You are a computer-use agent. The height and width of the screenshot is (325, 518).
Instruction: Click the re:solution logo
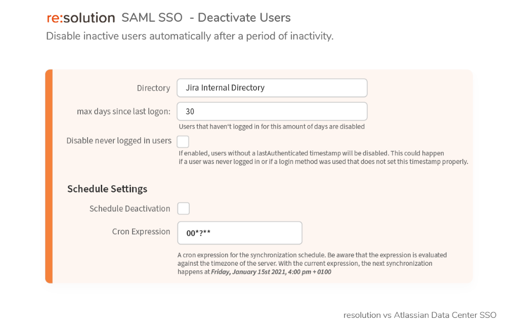(81, 18)
